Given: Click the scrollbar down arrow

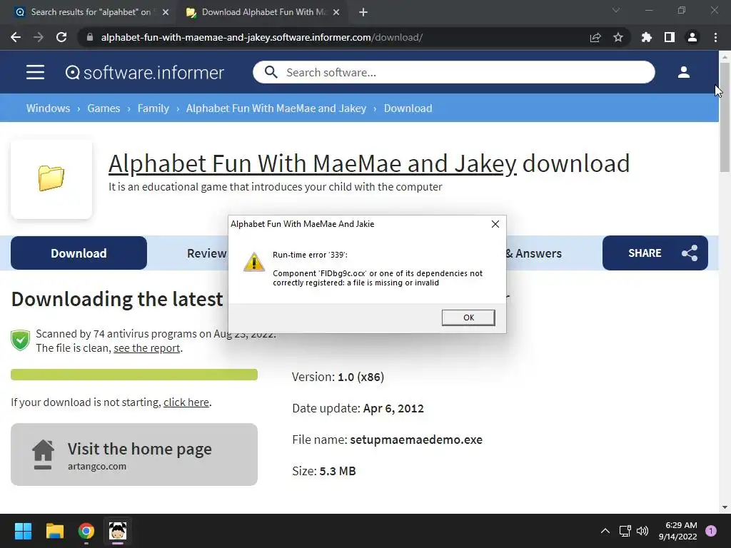Looking at the screenshot, I should tap(725, 507).
